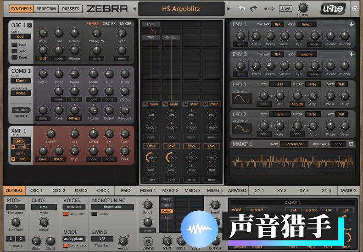Open the MATRIX tab
Viewport: 363px width, 252px height.
[x=349, y=191]
